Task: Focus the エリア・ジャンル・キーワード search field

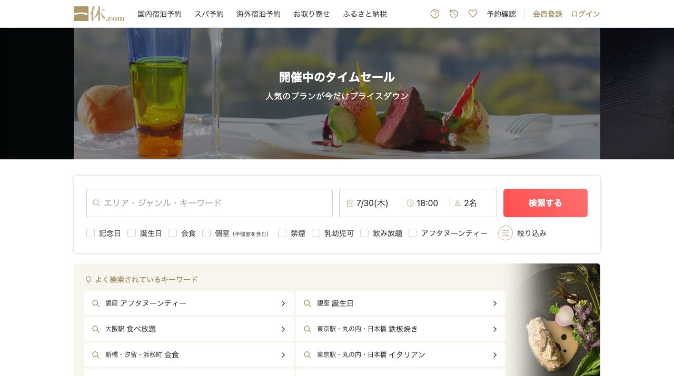Action: [x=210, y=203]
